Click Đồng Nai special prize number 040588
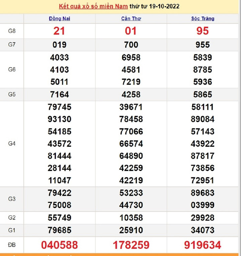Screen dimensions: 241x256 (59, 245)
